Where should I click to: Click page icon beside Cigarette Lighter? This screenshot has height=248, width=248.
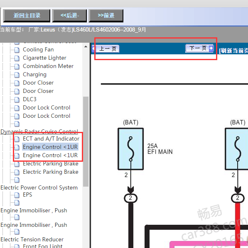pos(17,58)
